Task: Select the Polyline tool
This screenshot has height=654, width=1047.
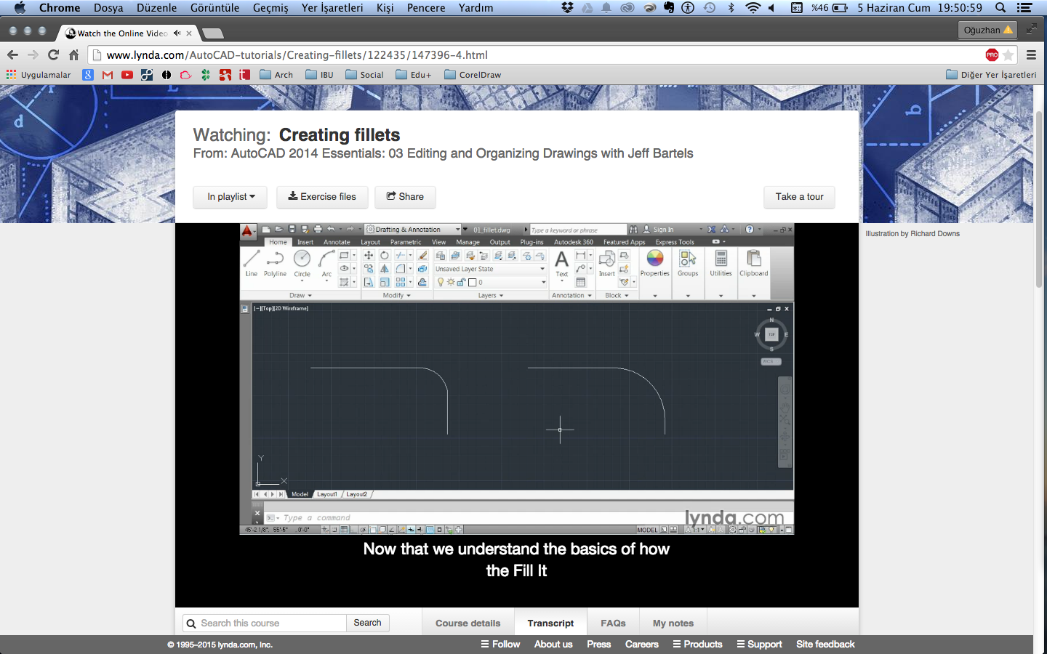Action: coord(275,263)
